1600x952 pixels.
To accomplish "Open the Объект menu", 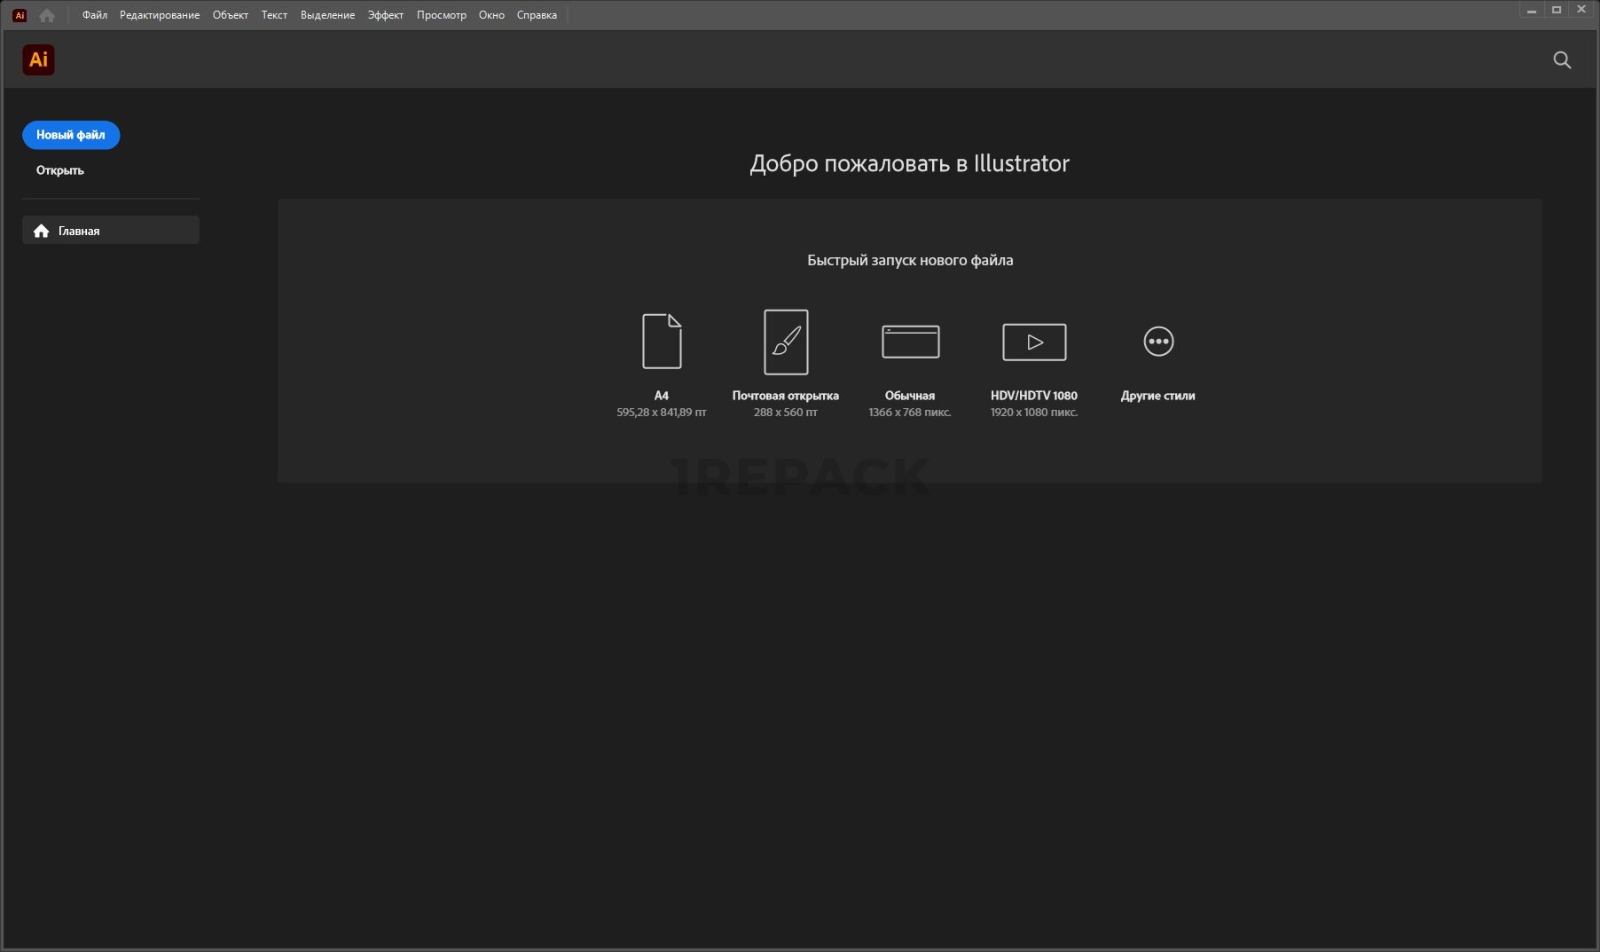I will (x=231, y=15).
